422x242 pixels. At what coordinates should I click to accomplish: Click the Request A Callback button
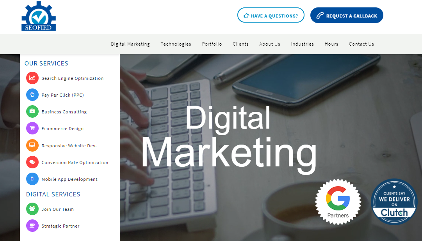click(x=347, y=15)
